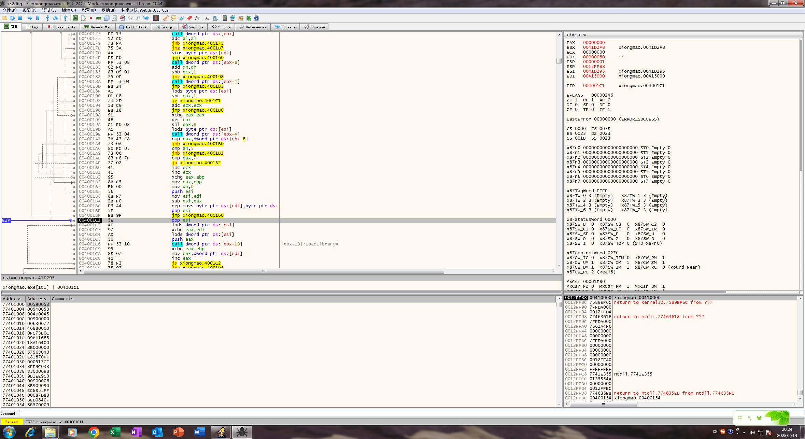Toggle breakpoint bullet at address 004001C6
This screenshot has width=805, height=439.
tap(74, 244)
